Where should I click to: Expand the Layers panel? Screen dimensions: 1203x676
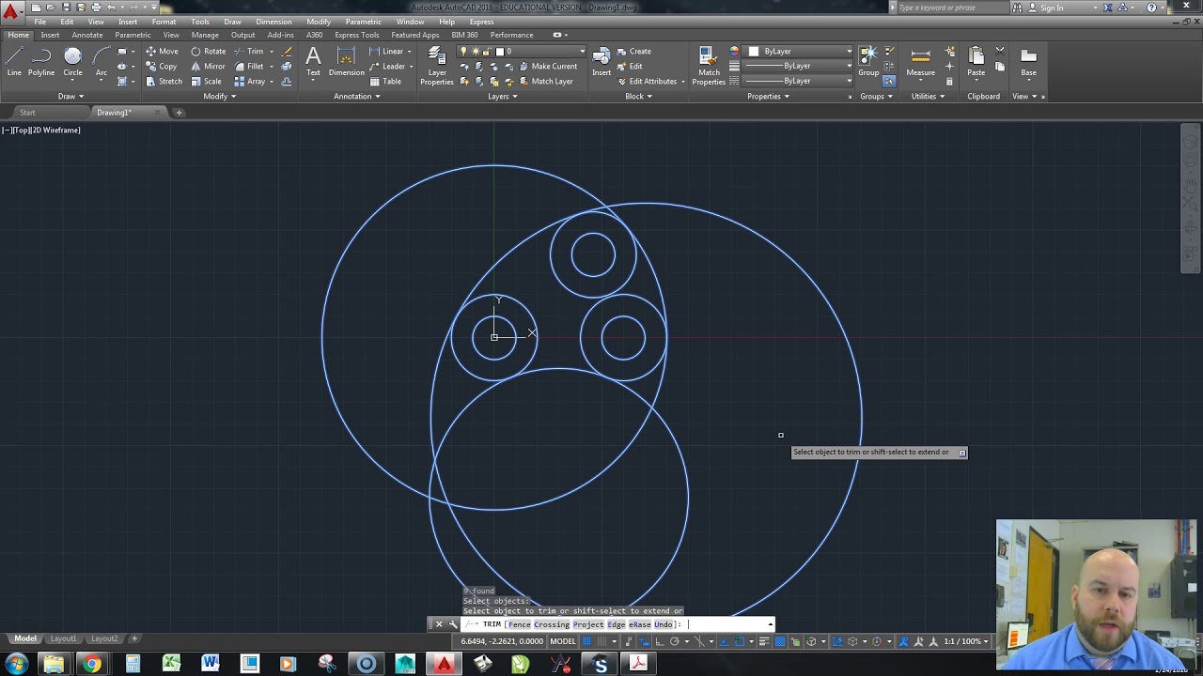pos(502,96)
